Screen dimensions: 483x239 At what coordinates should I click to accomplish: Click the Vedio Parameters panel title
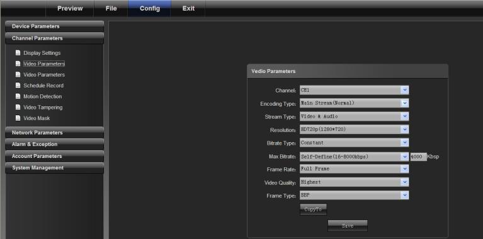pos(273,71)
